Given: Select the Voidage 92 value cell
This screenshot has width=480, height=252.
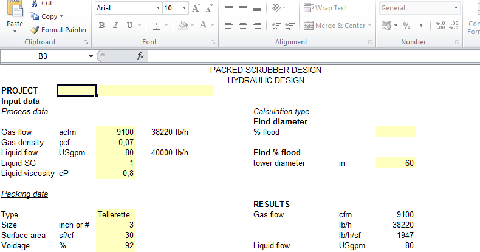Looking at the screenshot, I should tap(115, 245).
